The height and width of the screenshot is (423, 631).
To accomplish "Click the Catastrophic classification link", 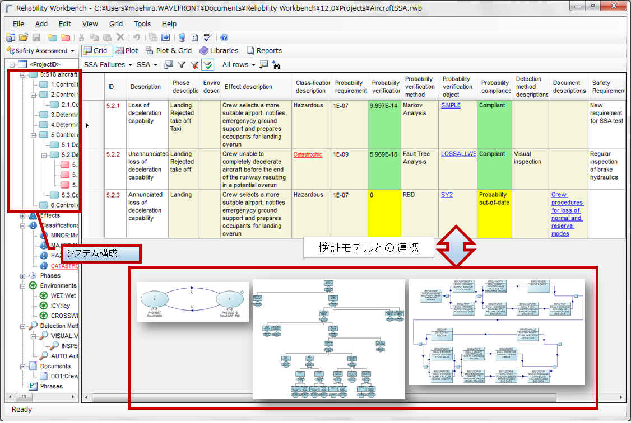I will [308, 154].
